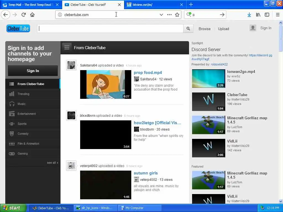Click the Sign In link at top right
The image size is (283, 212).
point(266,28)
